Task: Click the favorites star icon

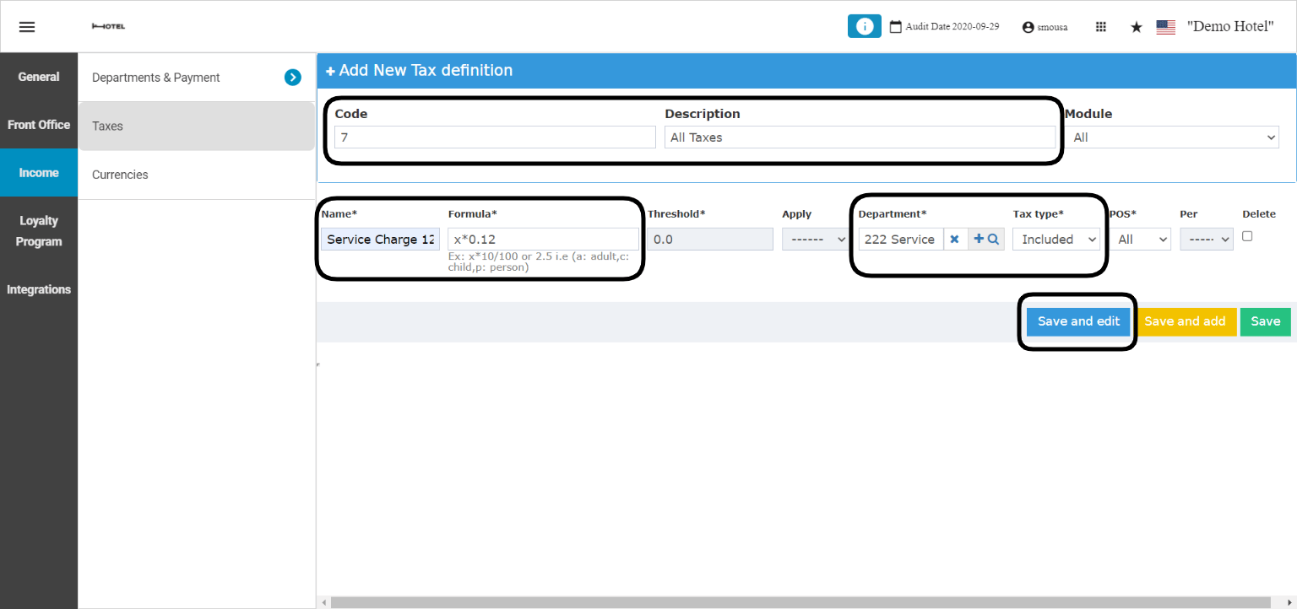Action: tap(1137, 27)
